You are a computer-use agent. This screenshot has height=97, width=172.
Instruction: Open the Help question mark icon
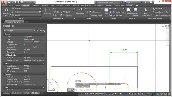click(151, 2)
